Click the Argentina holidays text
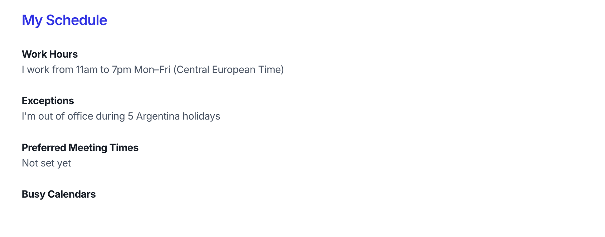The height and width of the screenshot is (237, 605). pos(178,116)
